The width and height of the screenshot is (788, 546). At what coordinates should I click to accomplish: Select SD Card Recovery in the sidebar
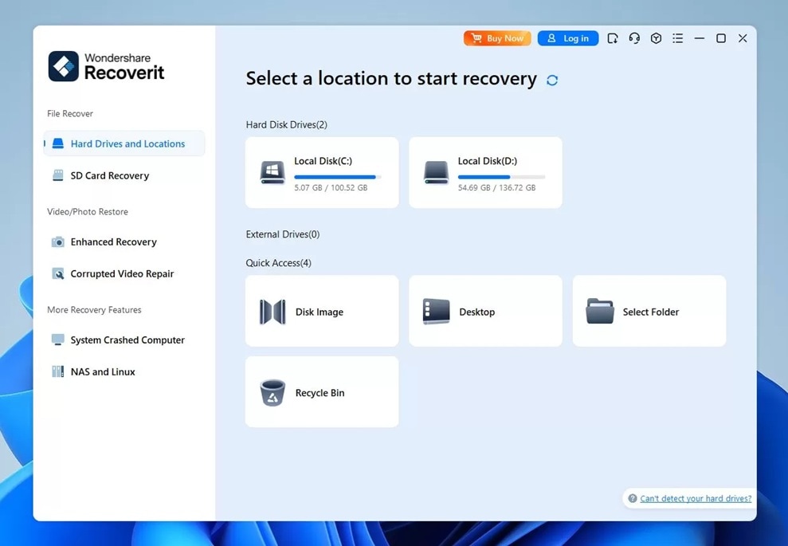tap(110, 175)
